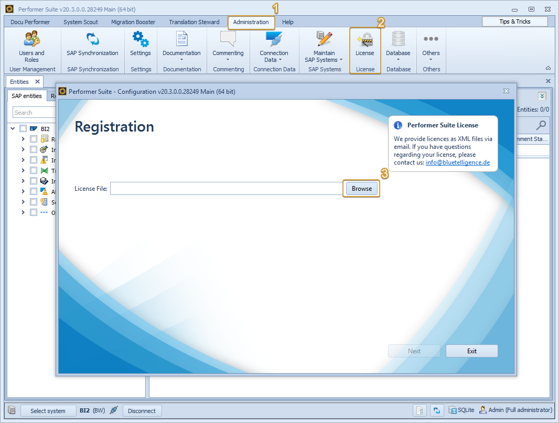Screen dimensions: 559x423
Task: Select the SAP entities tab
Action: pyautogui.click(x=26, y=96)
